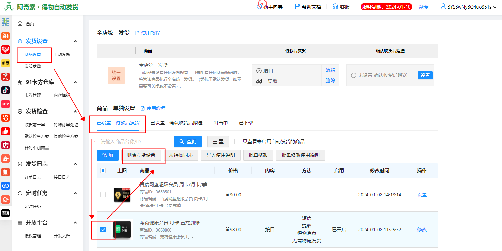Collapse the 发货设置 section chevron
This screenshot has height=251, width=502.
[x=75, y=41]
